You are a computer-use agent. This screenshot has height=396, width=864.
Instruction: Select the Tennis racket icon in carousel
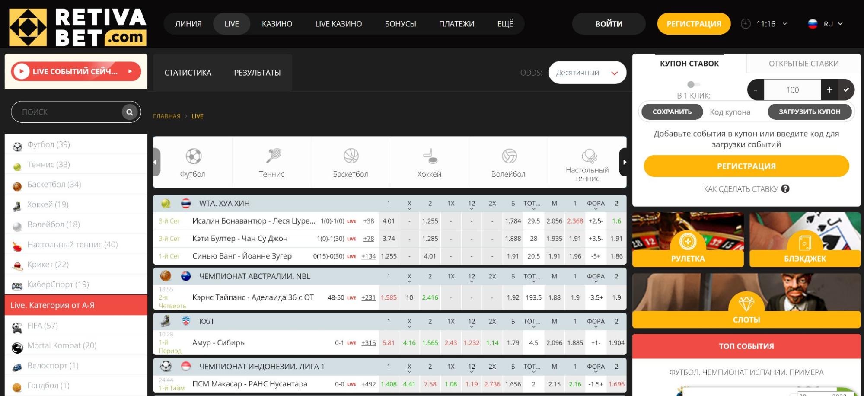(x=273, y=156)
